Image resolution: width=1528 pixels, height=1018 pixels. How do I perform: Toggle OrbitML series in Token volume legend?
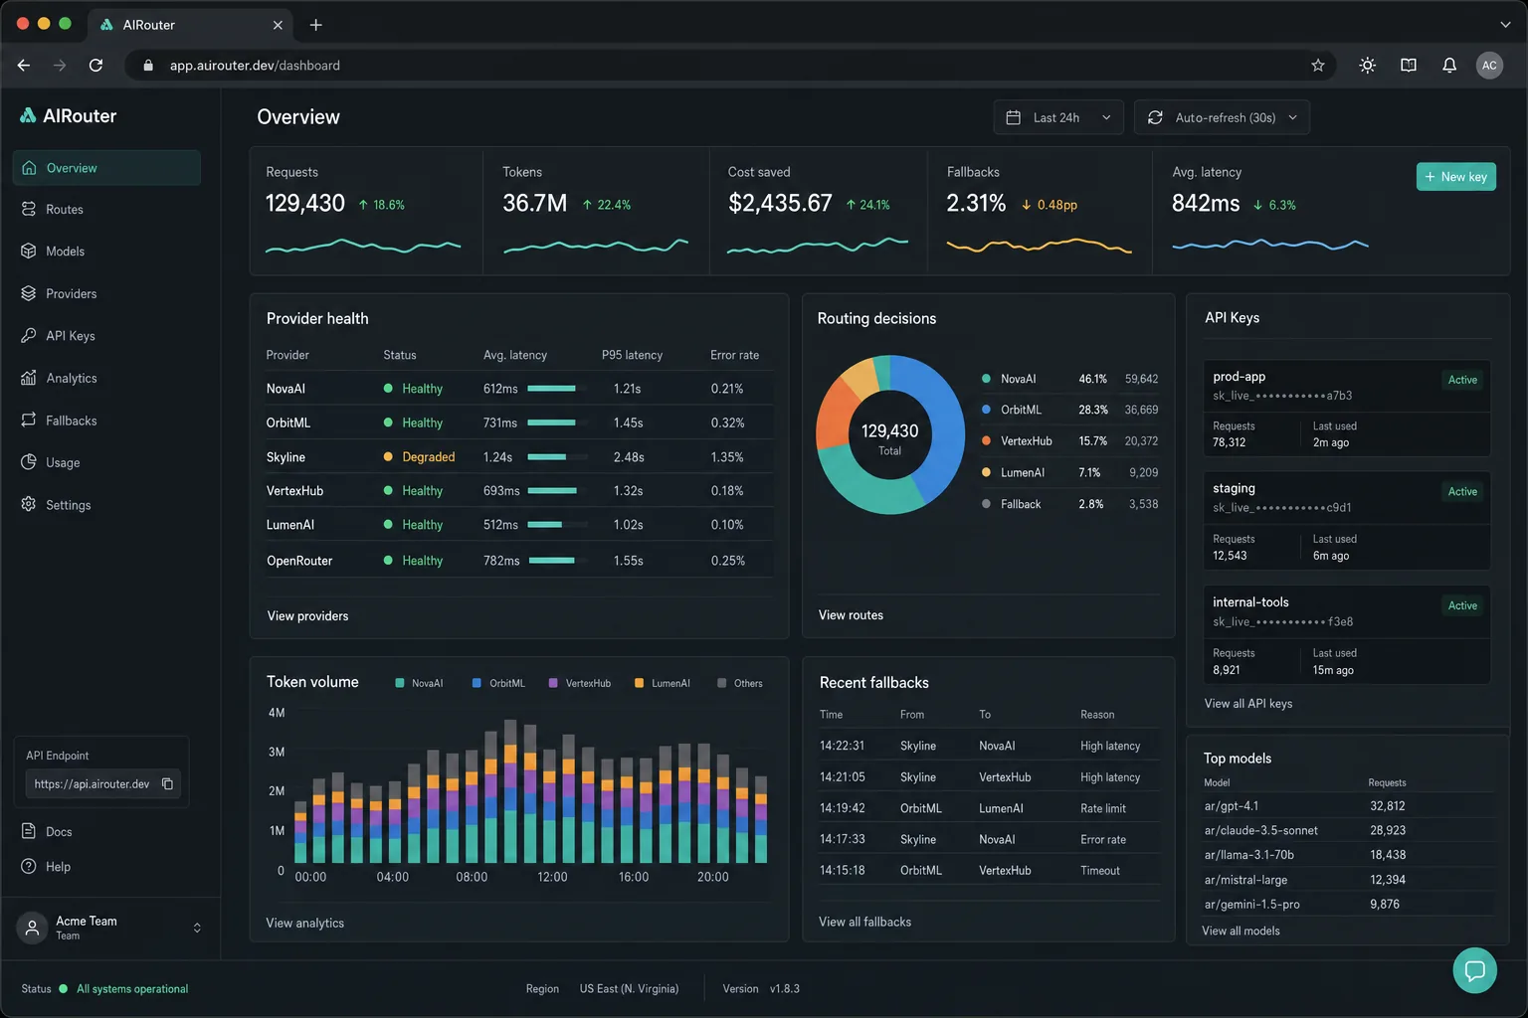498,683
